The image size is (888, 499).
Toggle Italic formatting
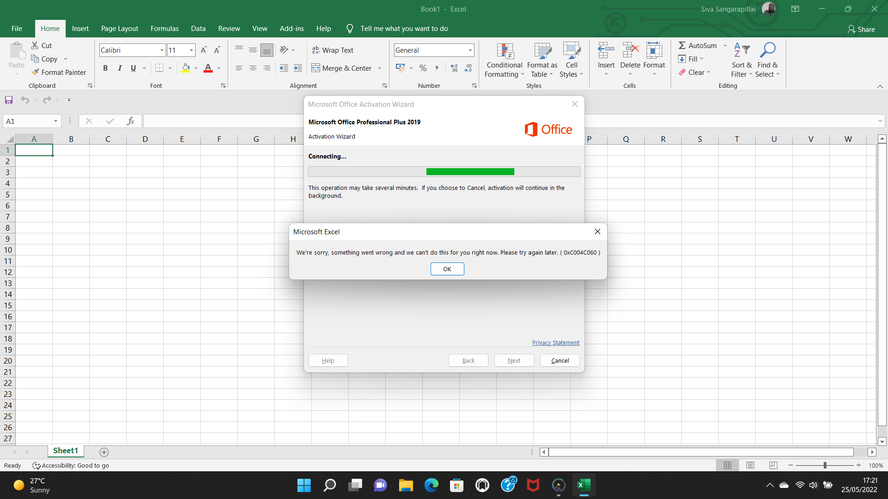coord(119,68)
